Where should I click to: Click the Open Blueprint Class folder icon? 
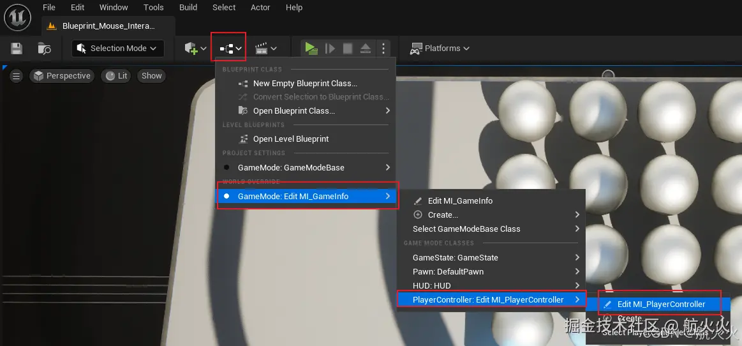pyautogui.click(x=243, y=110)
